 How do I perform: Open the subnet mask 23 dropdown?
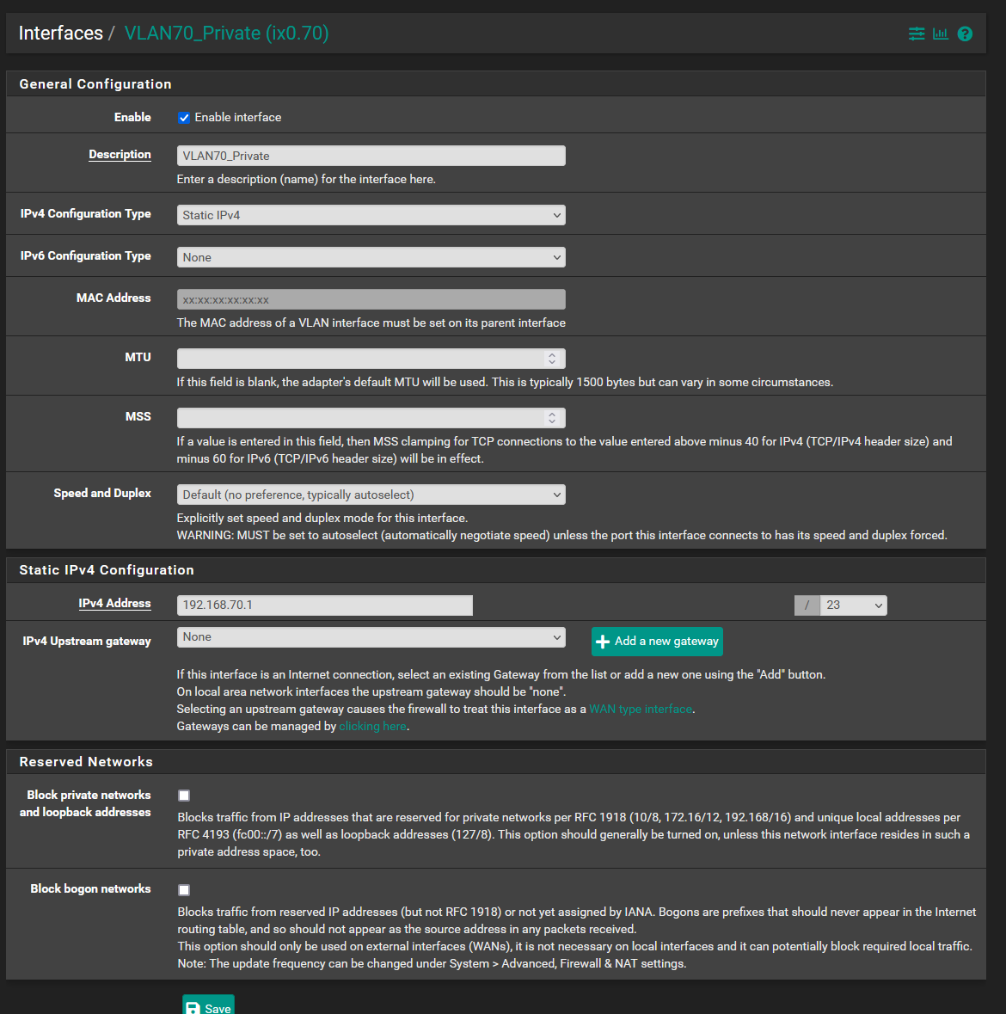(854, 605)
